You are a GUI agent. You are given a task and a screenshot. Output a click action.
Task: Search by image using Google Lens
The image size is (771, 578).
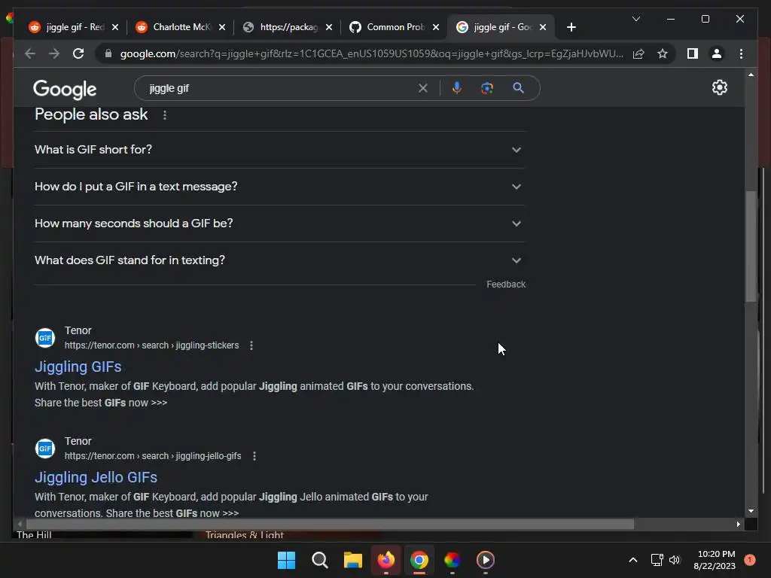(x=487, y=88)
